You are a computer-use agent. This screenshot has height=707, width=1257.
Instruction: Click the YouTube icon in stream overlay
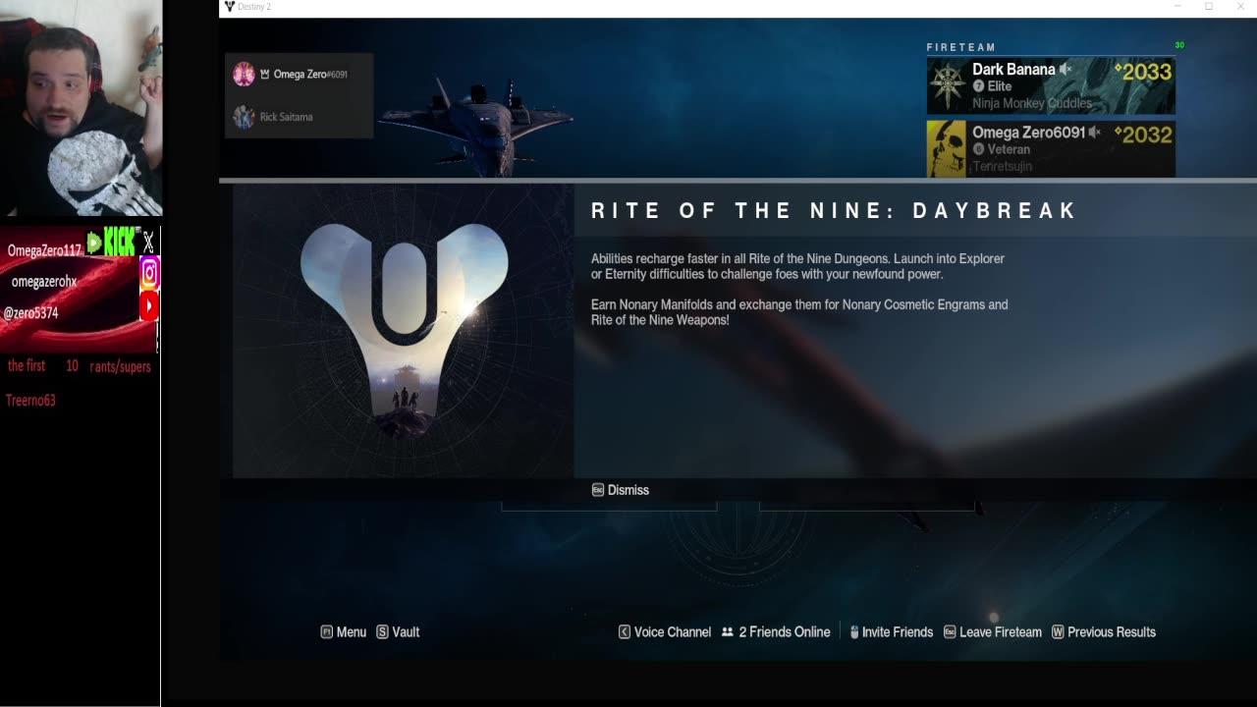coord(149,306)
